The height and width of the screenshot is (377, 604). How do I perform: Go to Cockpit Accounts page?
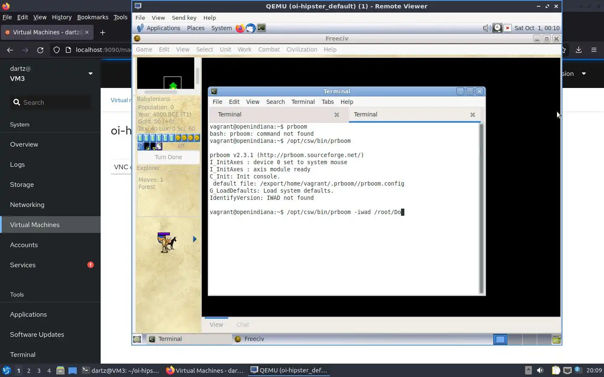point(50,245)
